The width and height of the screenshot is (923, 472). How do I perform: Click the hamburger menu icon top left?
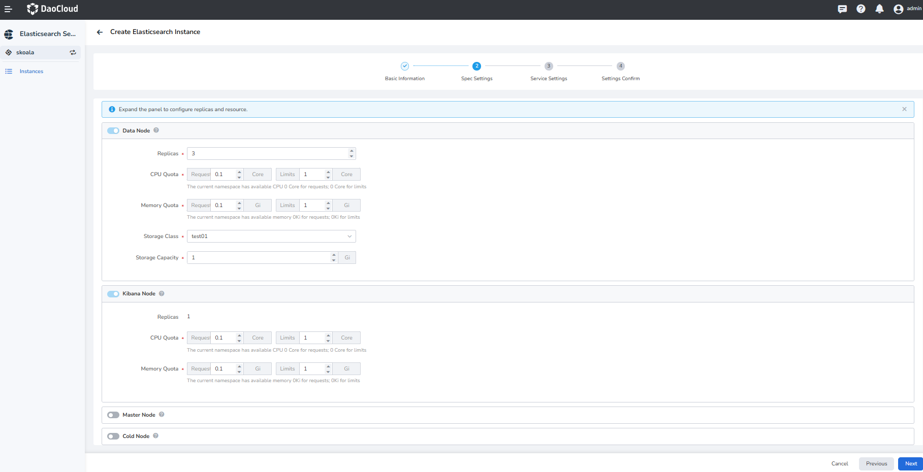coord(8,9)
